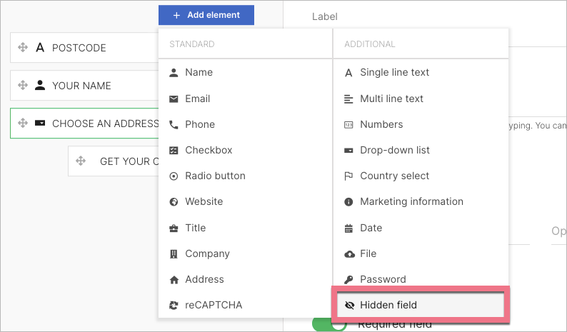Click the drag handle beside CHOOSE AN ADDRESS
This screenshot has height=332, width=567.
[x=22, y=124]
